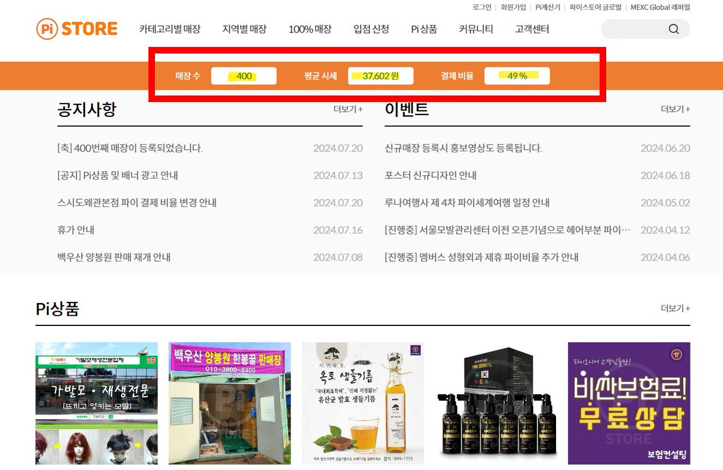The height and width of the screenshot is (470, 723).
Task: Click the date 2024.07.13 in notices
Action: [338, 175]
